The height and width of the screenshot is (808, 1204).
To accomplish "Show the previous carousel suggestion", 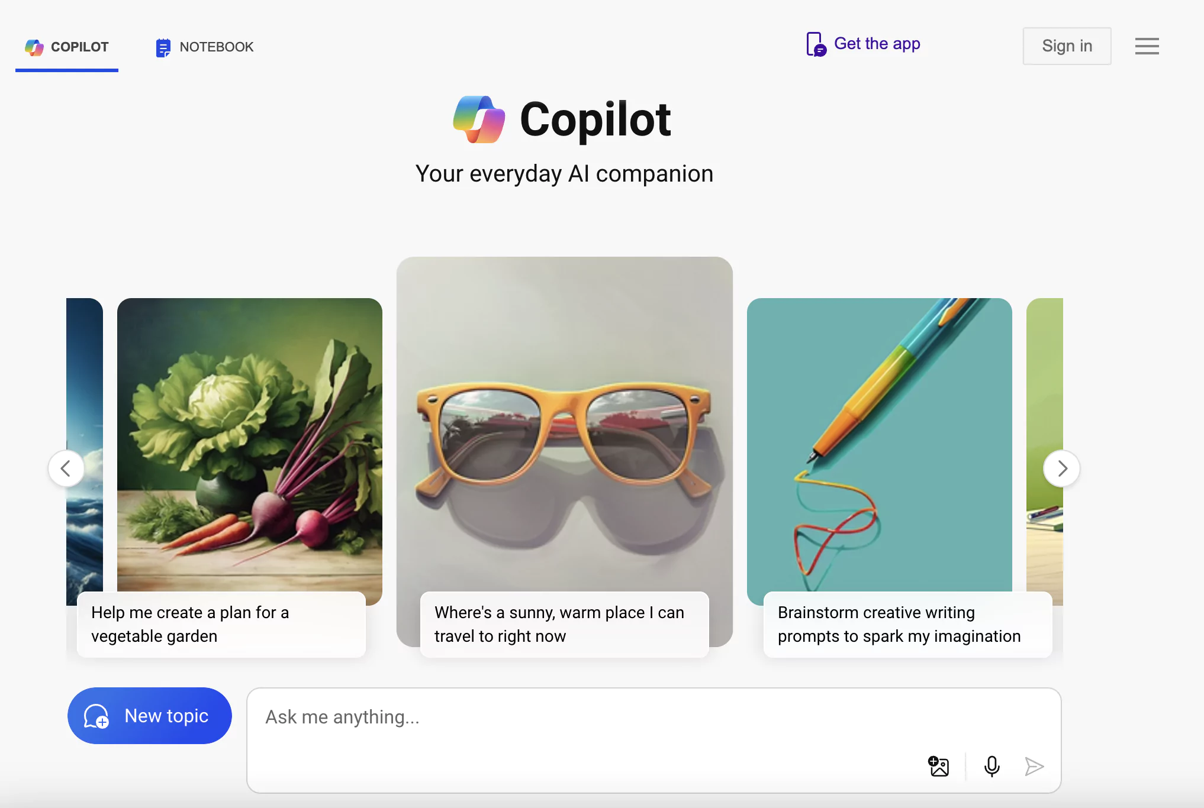I will click(x=66, y=468).
